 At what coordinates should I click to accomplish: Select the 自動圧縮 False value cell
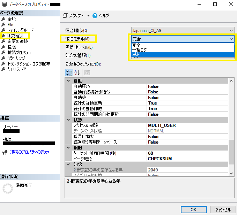click(x=187, y=86)
